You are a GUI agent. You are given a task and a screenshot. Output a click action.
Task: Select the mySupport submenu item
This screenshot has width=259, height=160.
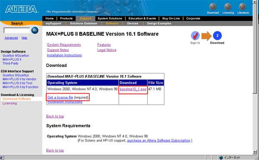pos(54,23)
